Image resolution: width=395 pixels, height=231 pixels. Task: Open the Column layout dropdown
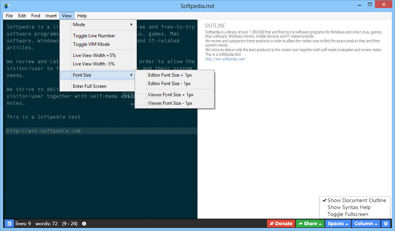tap(366, 223)
